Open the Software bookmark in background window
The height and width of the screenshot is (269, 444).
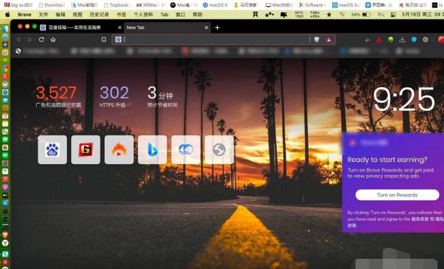coord(311,5)
